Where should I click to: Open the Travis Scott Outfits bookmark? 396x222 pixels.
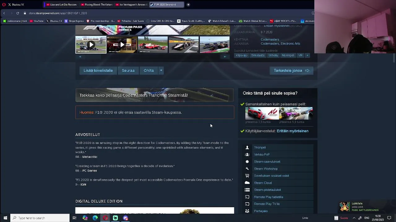pos(191,21)
